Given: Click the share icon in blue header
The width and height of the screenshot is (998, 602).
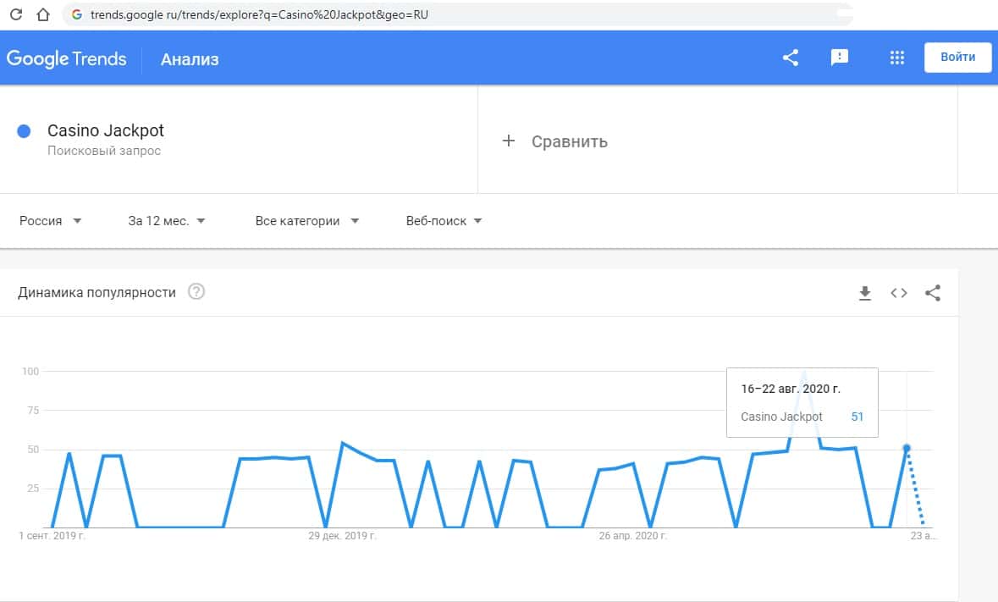Looking at the screenshot, I should pos(791,58).
